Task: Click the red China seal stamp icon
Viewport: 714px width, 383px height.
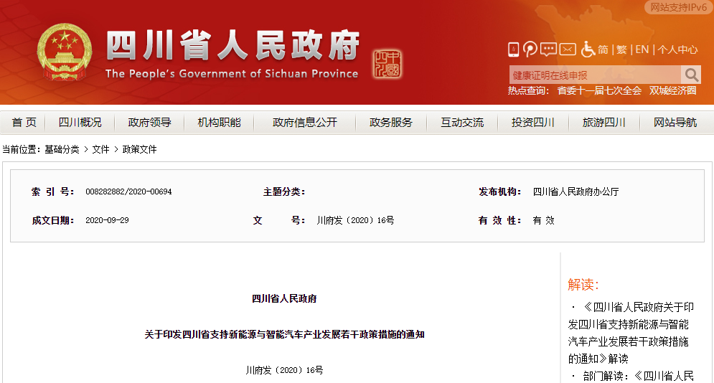Action: 387,65
